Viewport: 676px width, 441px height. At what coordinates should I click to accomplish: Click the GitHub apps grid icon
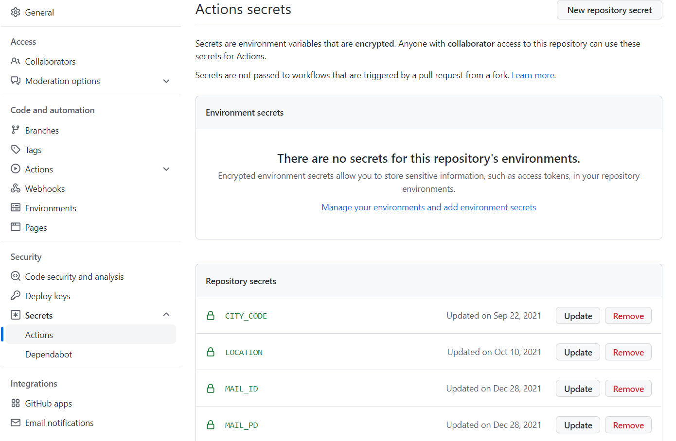[x=16, y=403]
